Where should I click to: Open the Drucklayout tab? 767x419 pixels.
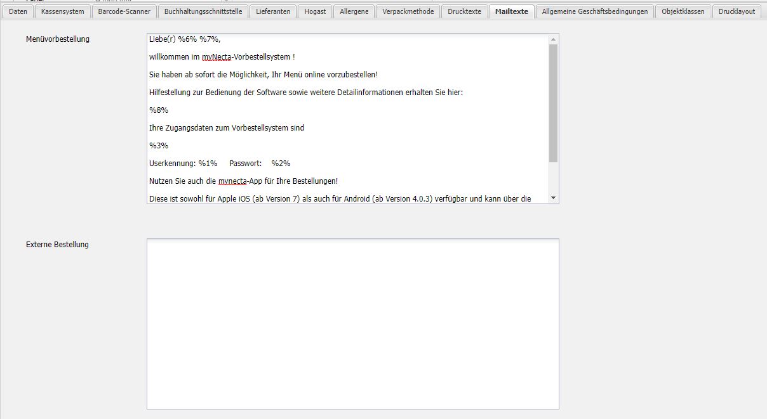tap(737, 11)
